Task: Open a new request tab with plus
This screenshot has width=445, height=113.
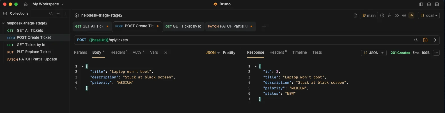Action: (264, 26)
